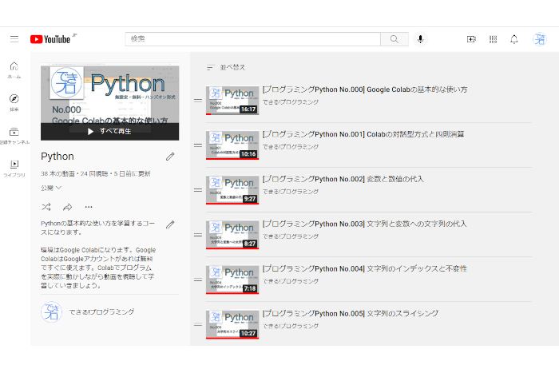Open the 公開 privacy dropdown
Viewport: 559px width, 373px height.
click(x=51, y=188)
